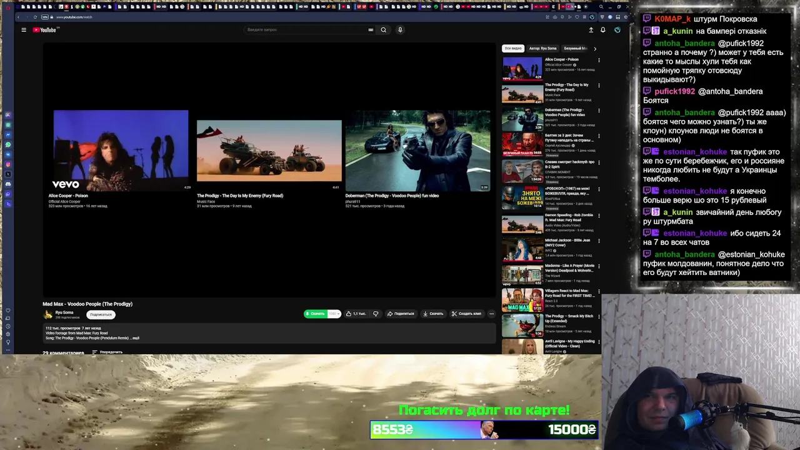Viewport: 800px width, 450px height.
Task: Click the green Скачать extension button
Action: tap(316, 314)
